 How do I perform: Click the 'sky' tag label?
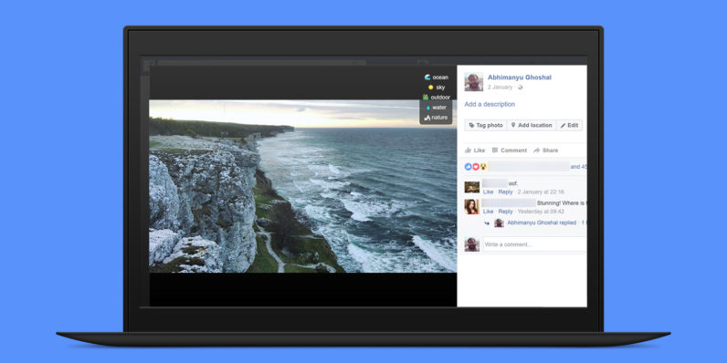(440, 88)
